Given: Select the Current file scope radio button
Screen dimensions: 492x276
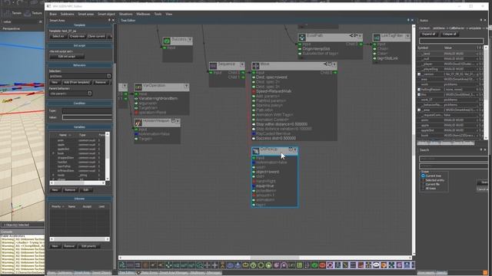Looking at the screenshot, I should pos(423,184).
